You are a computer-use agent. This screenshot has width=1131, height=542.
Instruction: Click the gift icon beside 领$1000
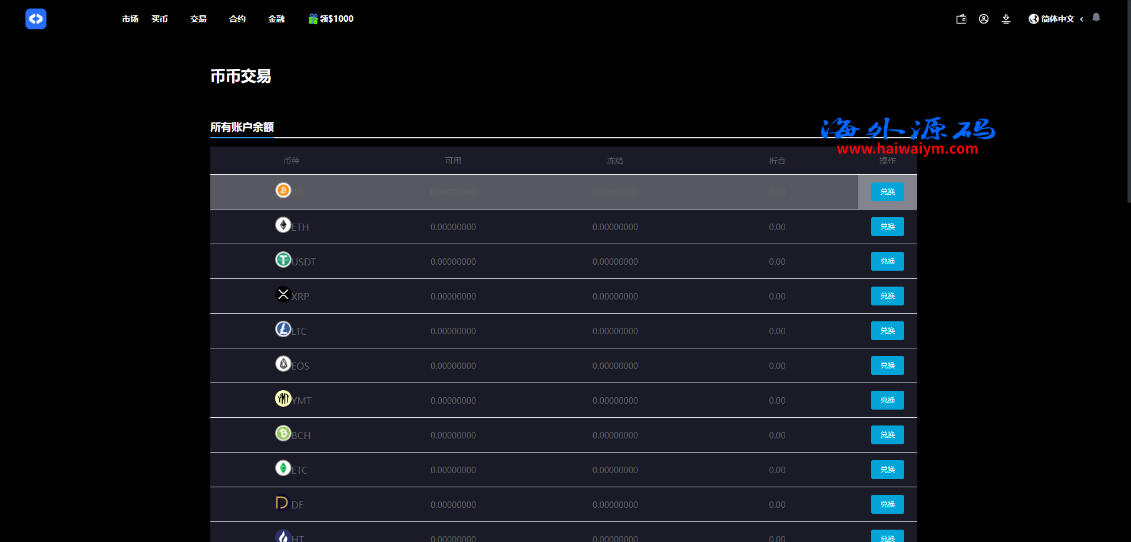[313, 19]
